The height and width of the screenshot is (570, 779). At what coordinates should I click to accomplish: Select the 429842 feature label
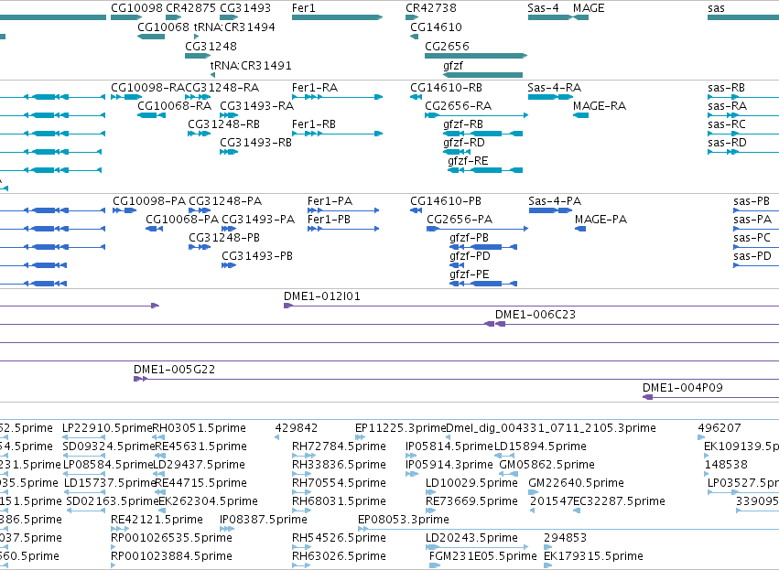(x=296, y=428)
